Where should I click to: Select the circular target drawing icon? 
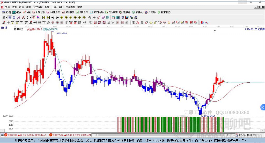tap(53, 23)
